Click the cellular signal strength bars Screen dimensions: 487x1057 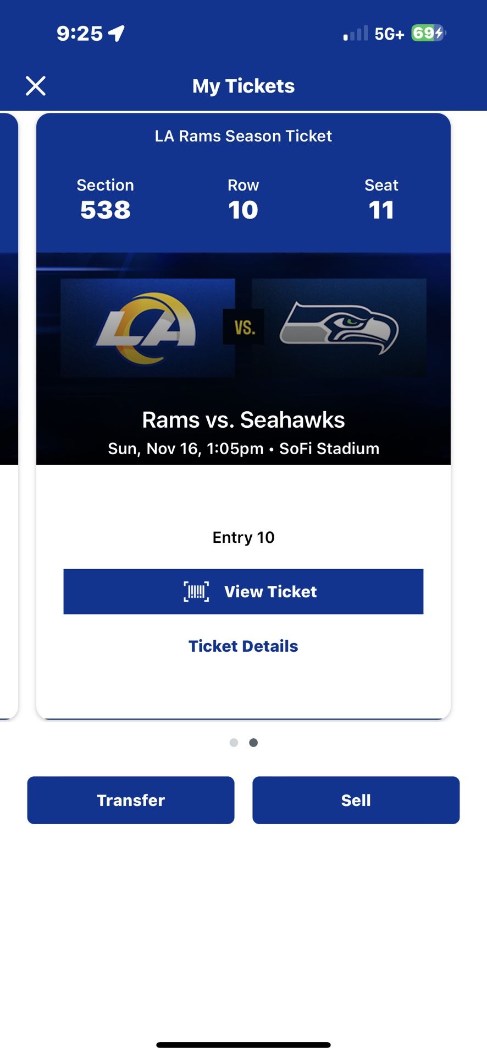(355, 33)
